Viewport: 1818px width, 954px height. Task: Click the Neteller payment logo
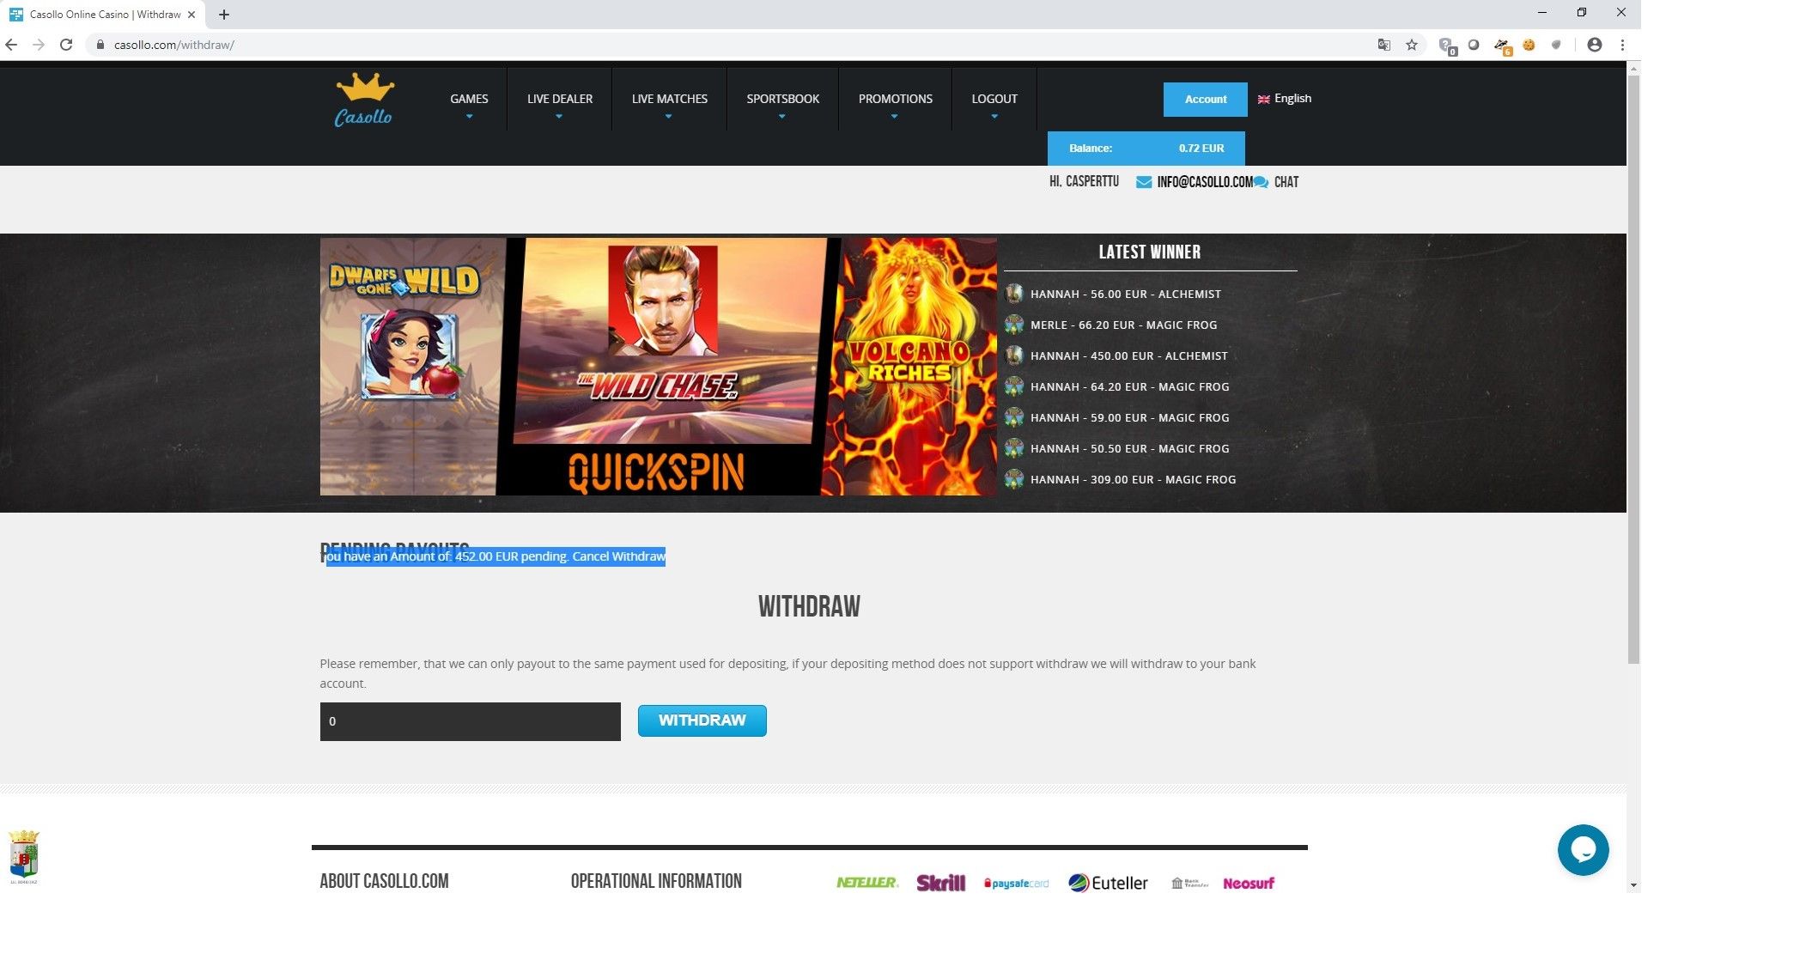[867, 883]
